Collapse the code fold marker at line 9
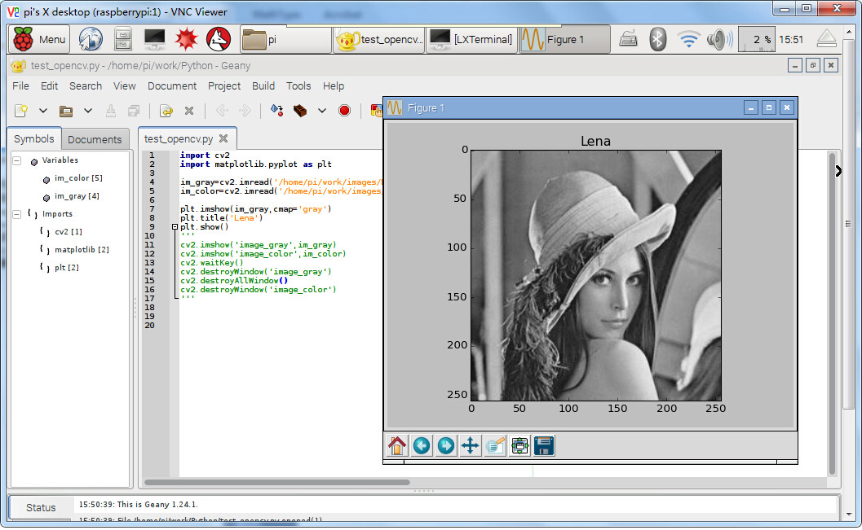The width and height of the screenshot is (862, 530). pyautogui.click(x=175, y=226)
